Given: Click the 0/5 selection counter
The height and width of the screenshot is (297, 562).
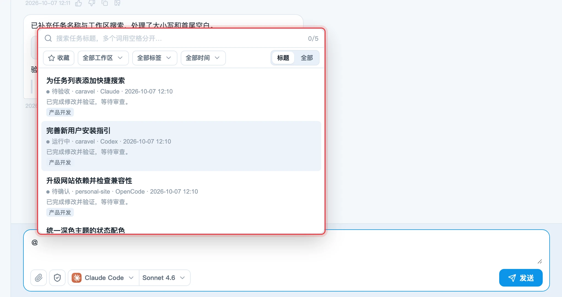Looking at the screenshot, I should coord(313,38).
